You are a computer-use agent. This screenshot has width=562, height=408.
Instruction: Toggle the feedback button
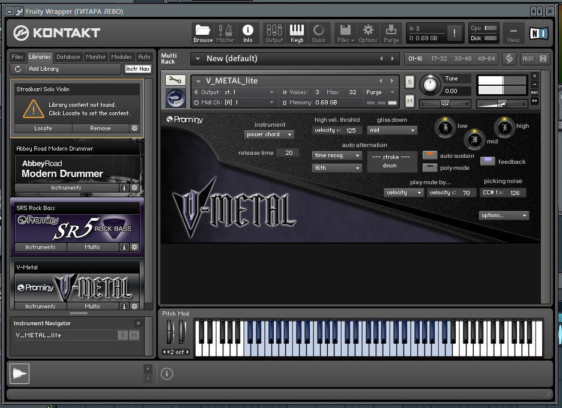(x=488, y=161)
